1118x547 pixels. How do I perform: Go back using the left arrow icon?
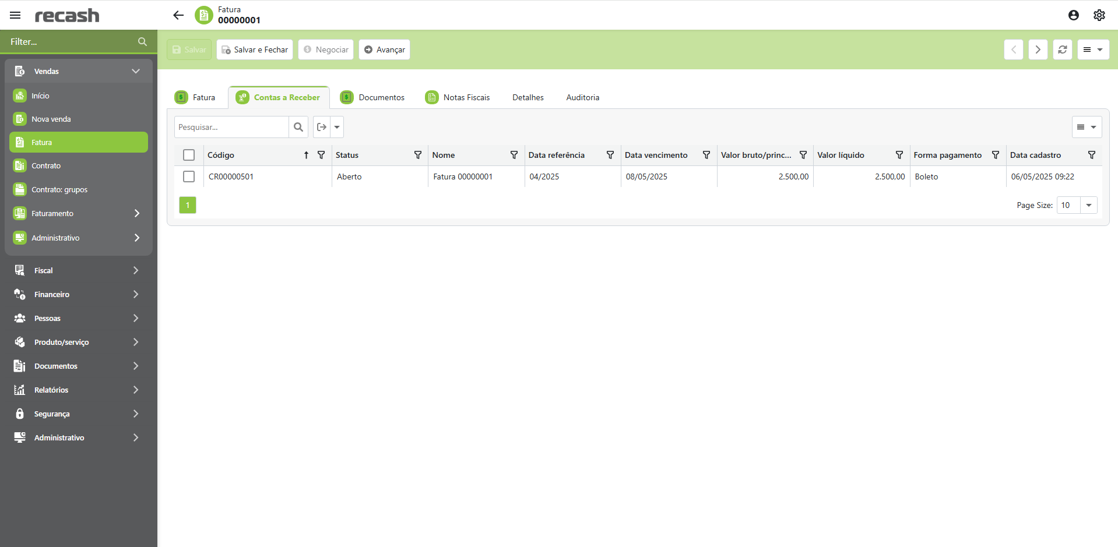point(178,15)
